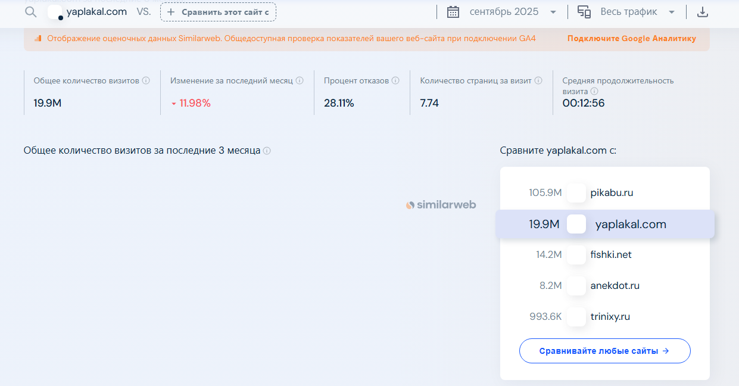Open Подключите Google Аналитику link

631,39
